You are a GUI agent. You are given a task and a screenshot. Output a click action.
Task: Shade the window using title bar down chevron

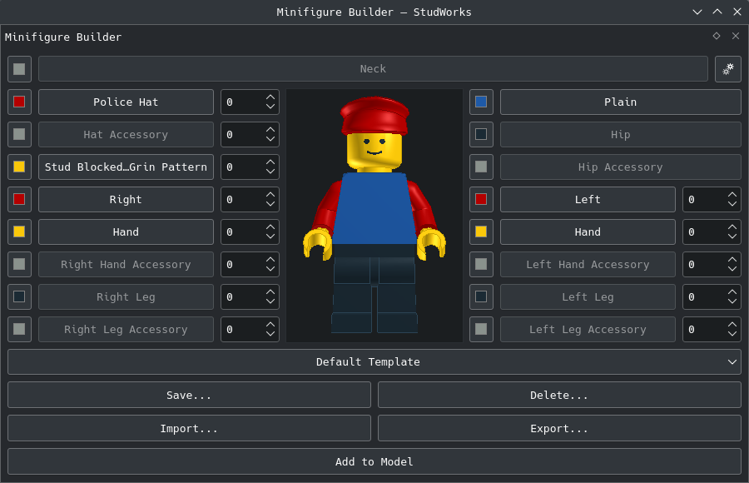point(697,12)
